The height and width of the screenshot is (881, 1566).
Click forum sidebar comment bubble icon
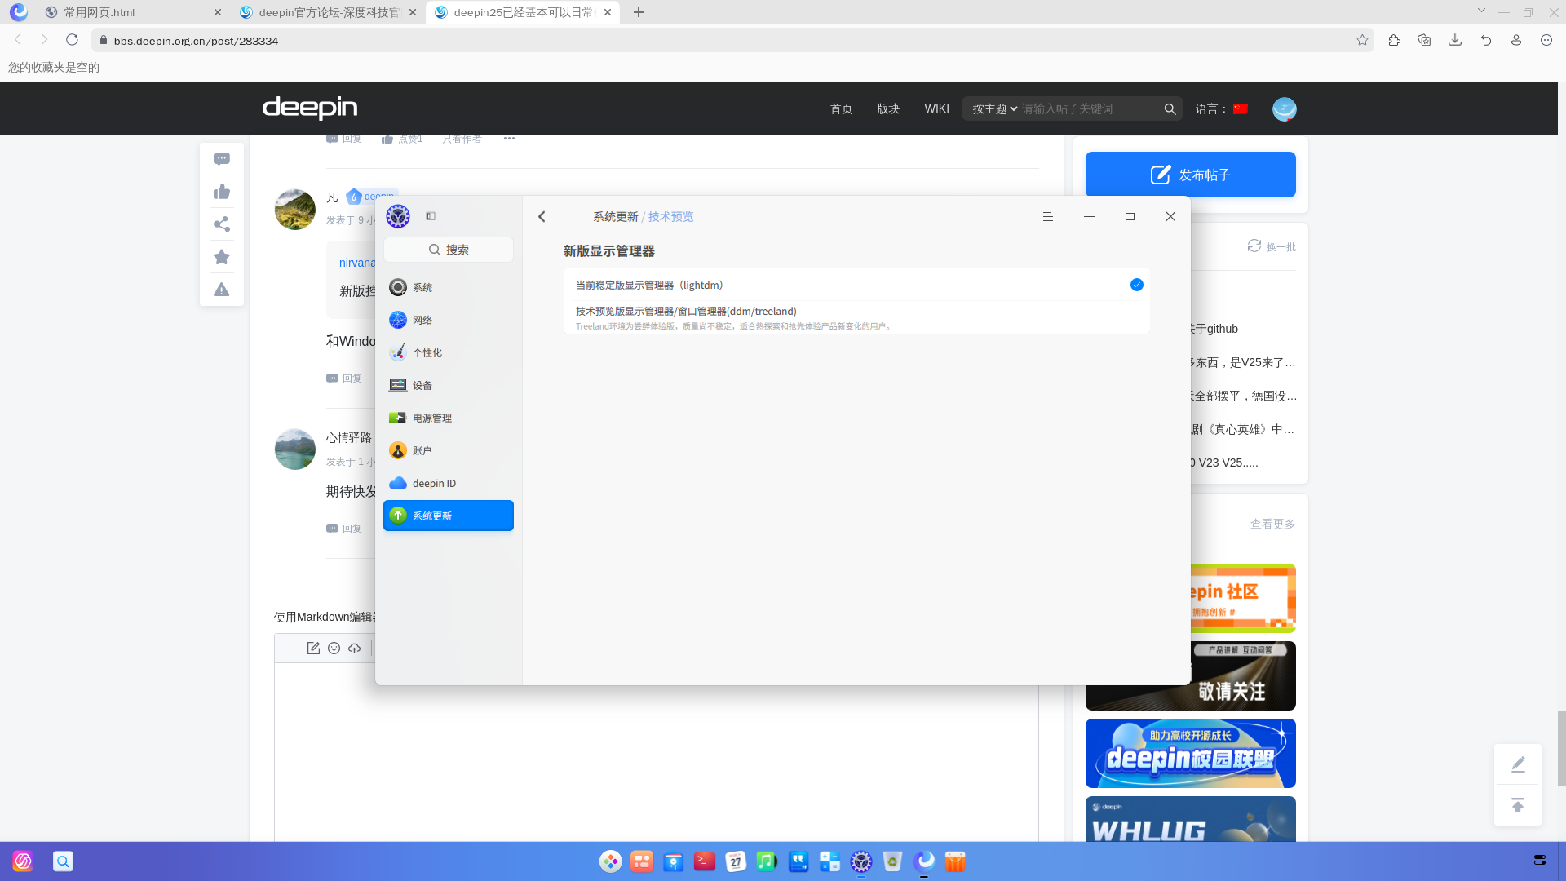point(222,159)
